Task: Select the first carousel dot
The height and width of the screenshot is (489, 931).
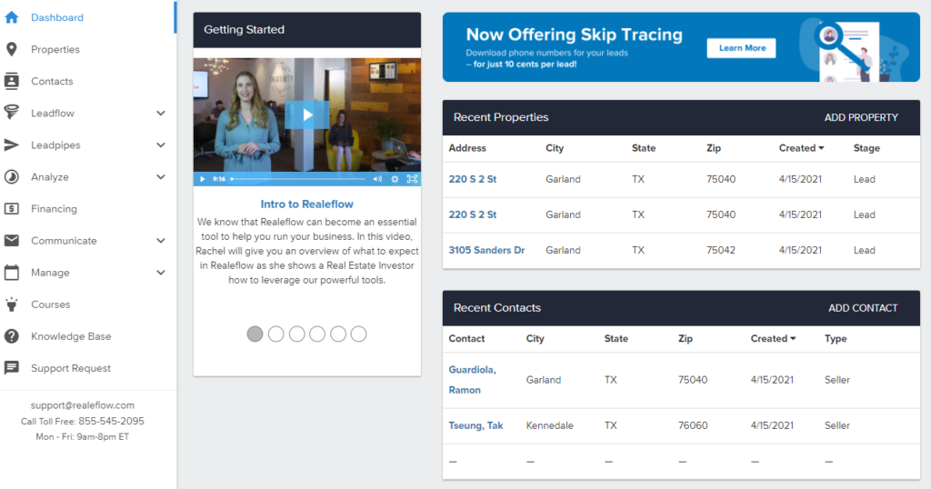Action: (255, 334)
